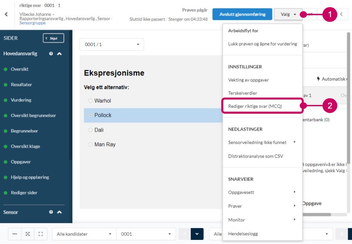The height and width of the screenshot is (244, 352).
Task: Open Resultater page in sidebar
Action: [21, 85]
